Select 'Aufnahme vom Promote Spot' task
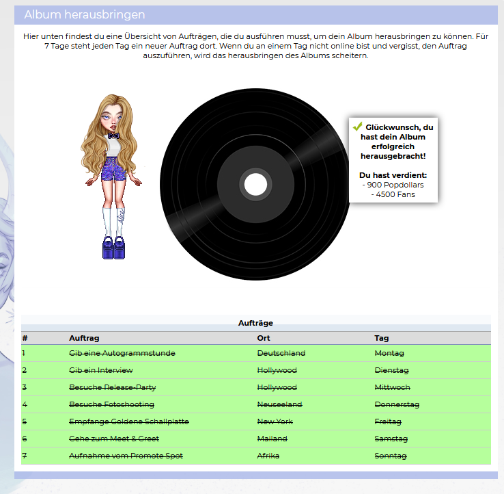The width and height of the screenshot is (504, 494). tap(126, 456)
